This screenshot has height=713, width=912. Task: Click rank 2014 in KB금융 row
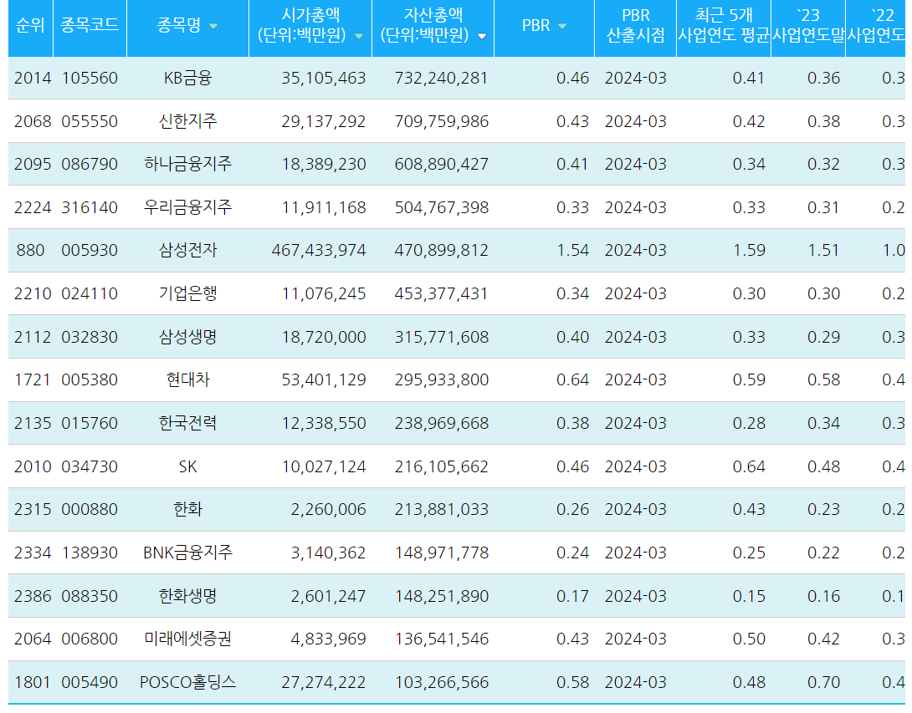(33, 78)
